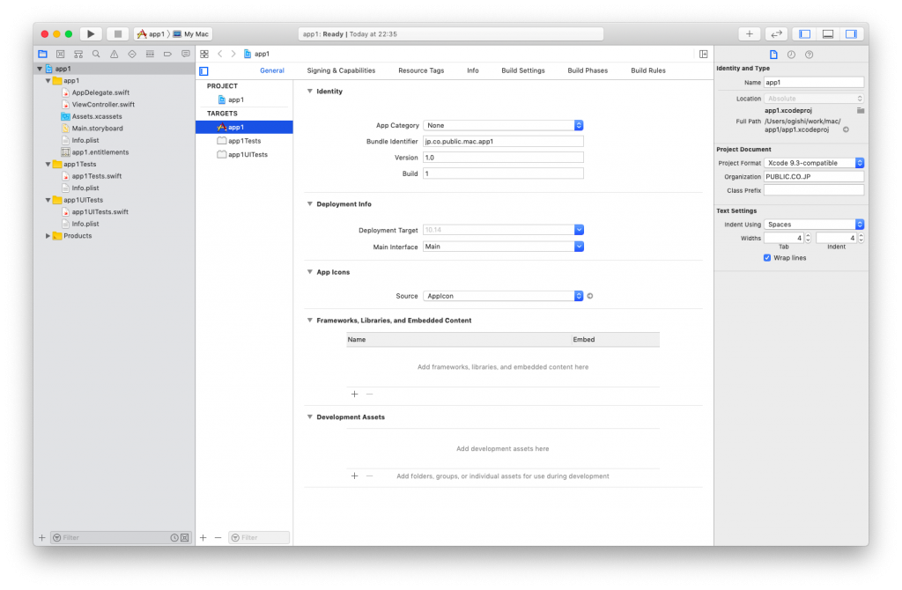
Task: Open related items grid icon in jump bar
Action: point(204,54)
